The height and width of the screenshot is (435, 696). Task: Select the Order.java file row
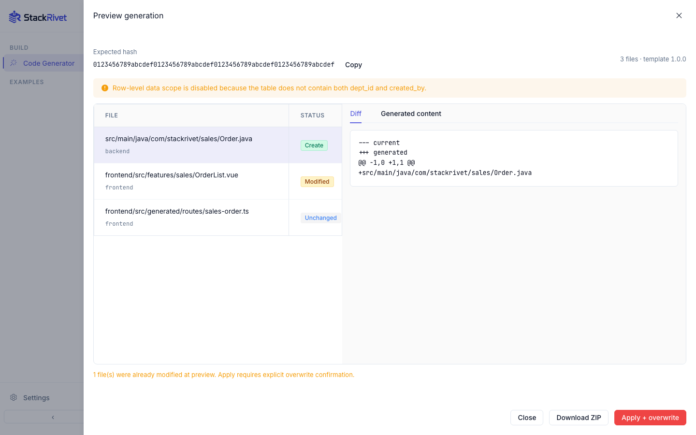click(x=218, y=145)
